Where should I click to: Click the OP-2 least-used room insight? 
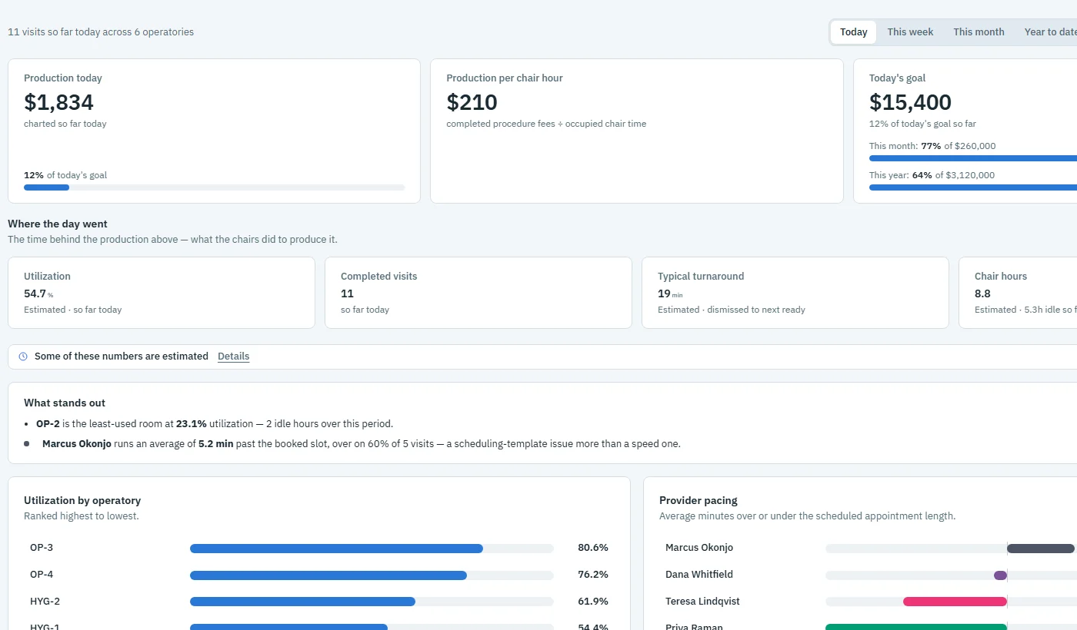pyautogui.click(x=215, y=423)
